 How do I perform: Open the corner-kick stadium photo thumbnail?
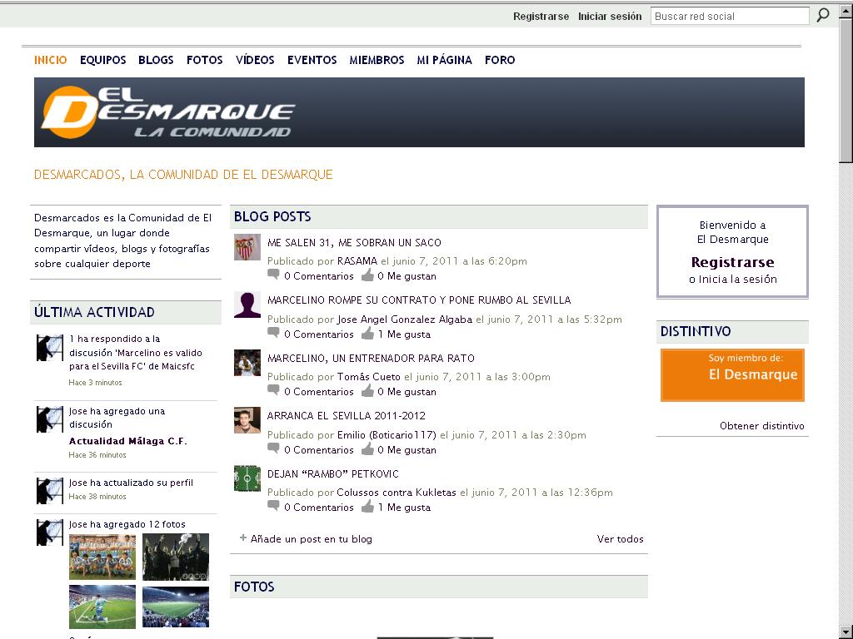click(102, 607)
